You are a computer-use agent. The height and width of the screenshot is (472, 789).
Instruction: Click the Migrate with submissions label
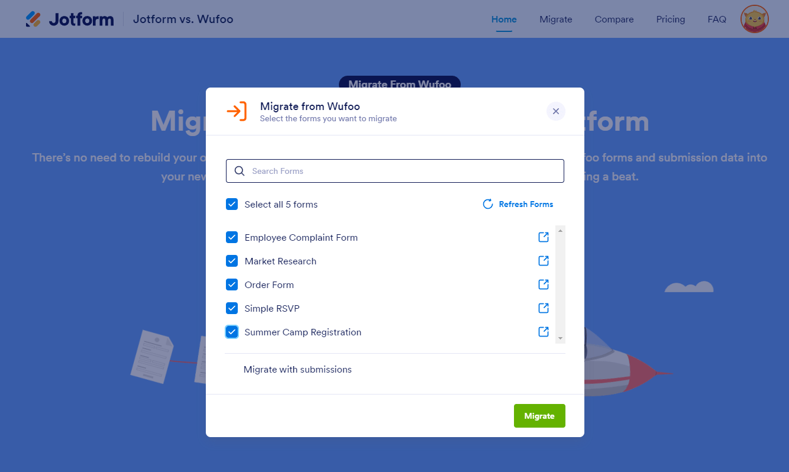click(x=298, y=370)
